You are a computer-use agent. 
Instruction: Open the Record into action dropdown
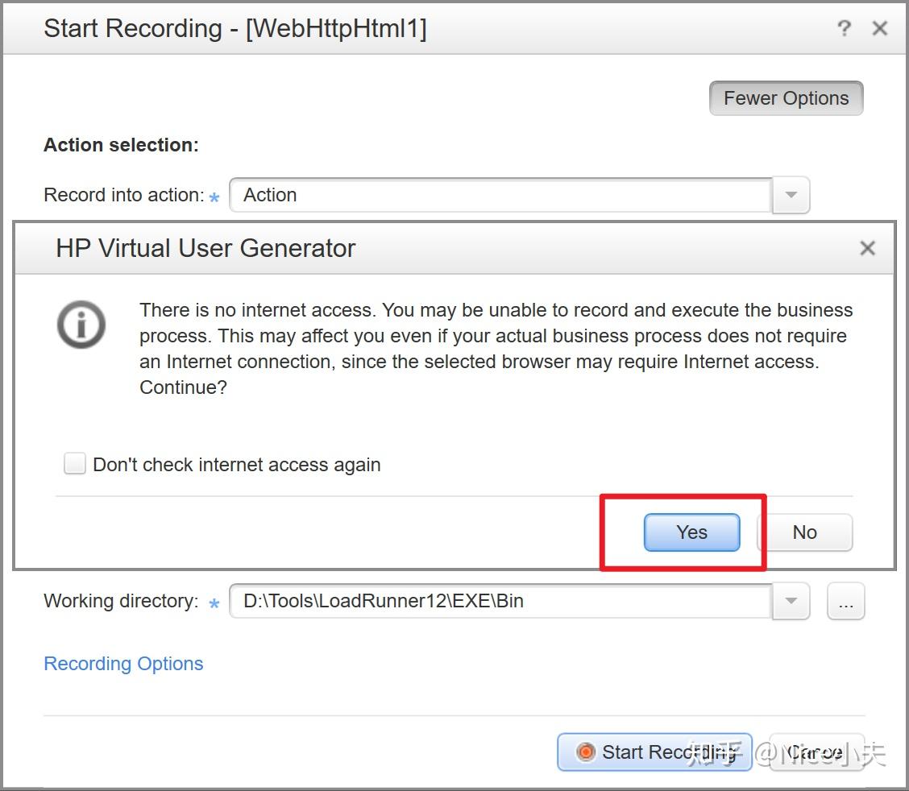791,195
